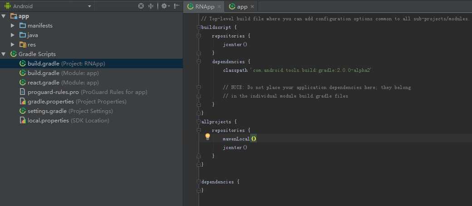
Task: Open build.gradle (Module: app) file
Action: tap(44, 73)
